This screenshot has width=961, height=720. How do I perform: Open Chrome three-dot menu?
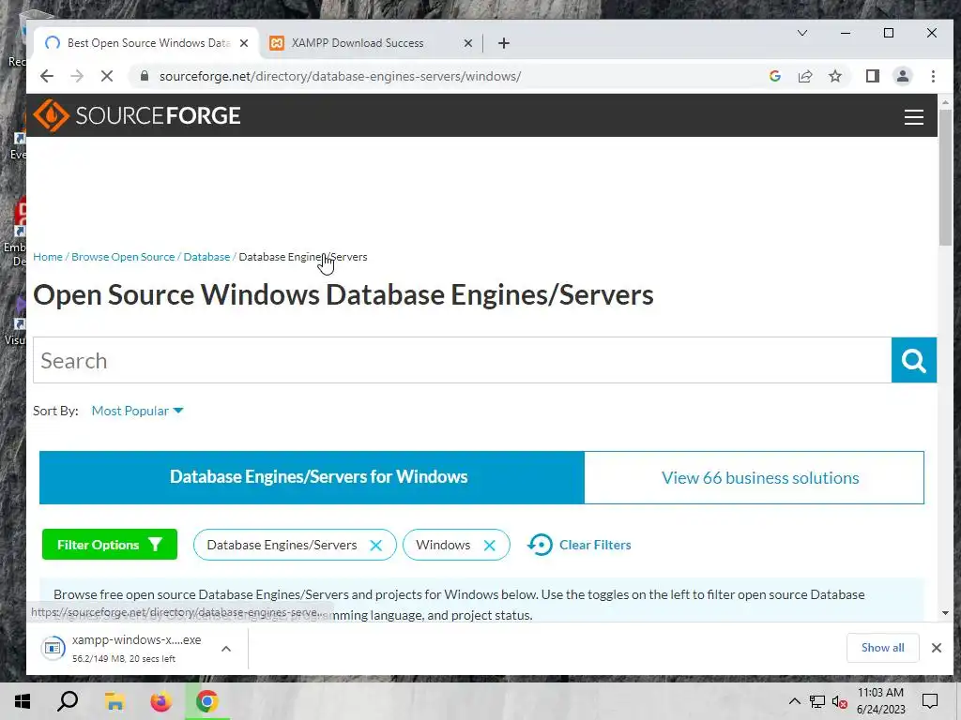tap(933, 76)
